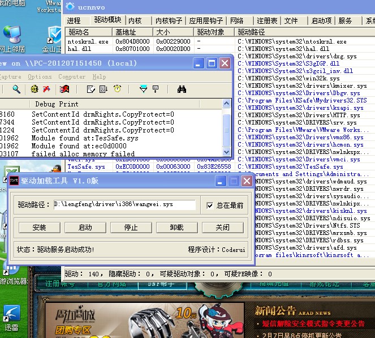Open the Computer menu in DebugView
This screenshot has height=338, width=375.
[72, 77]
